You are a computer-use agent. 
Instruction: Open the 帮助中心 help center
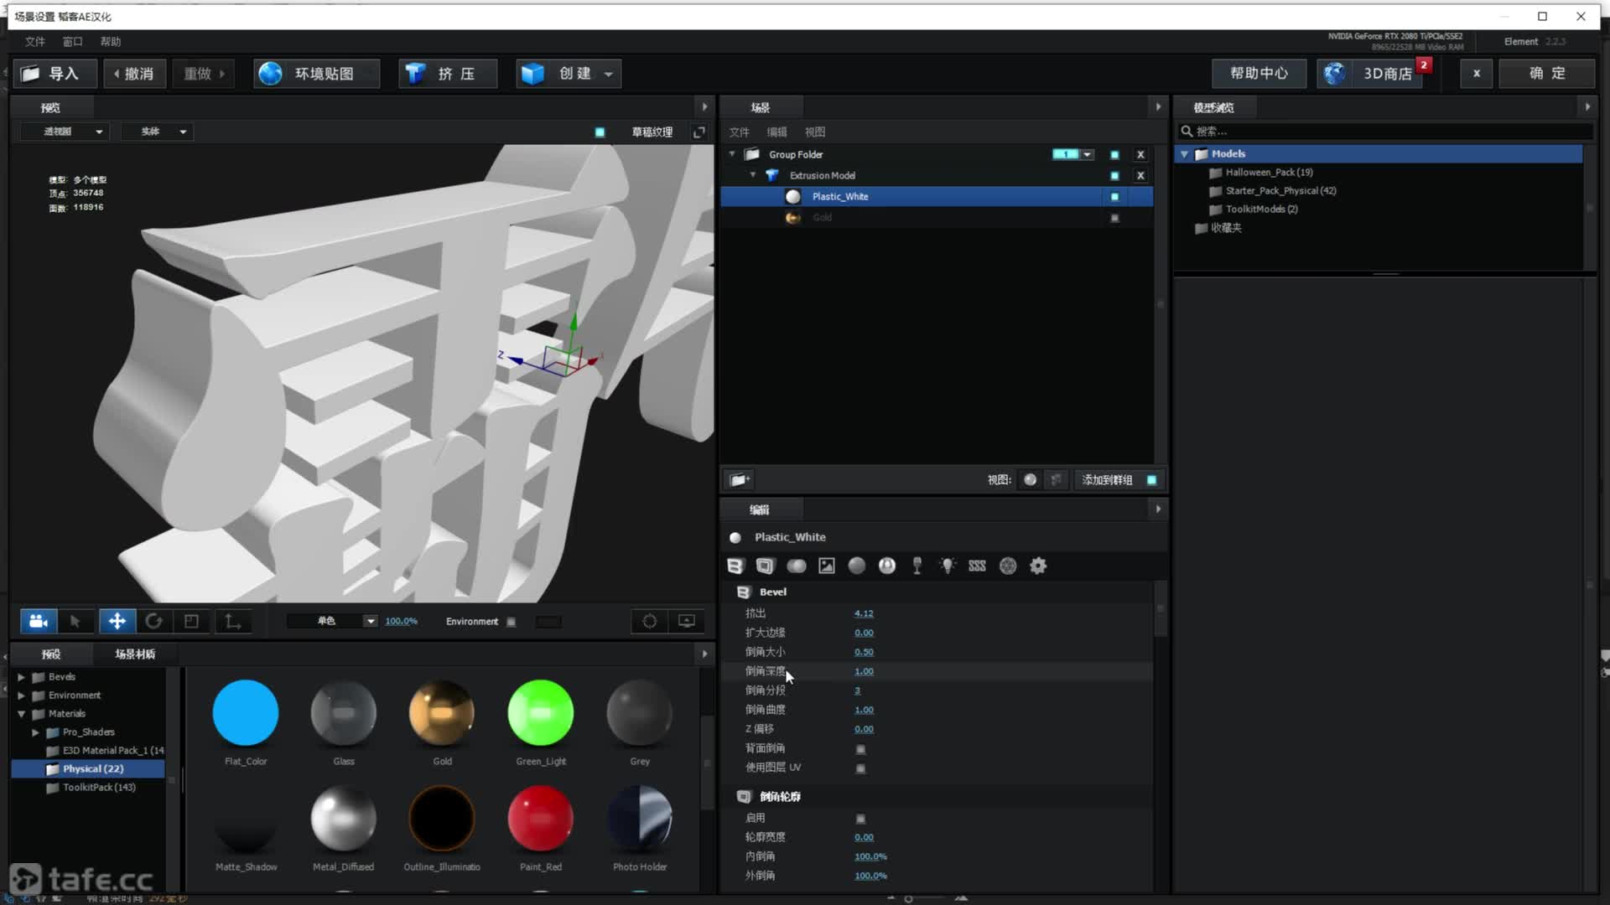pyautogui.click(x=1259, y=73)
